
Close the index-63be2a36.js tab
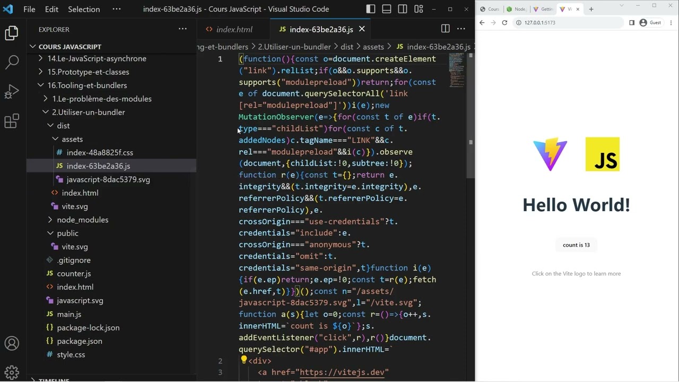click(362, 29)
